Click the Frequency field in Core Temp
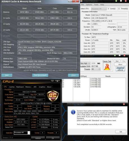The image size is (129, 141). (109, 21)
